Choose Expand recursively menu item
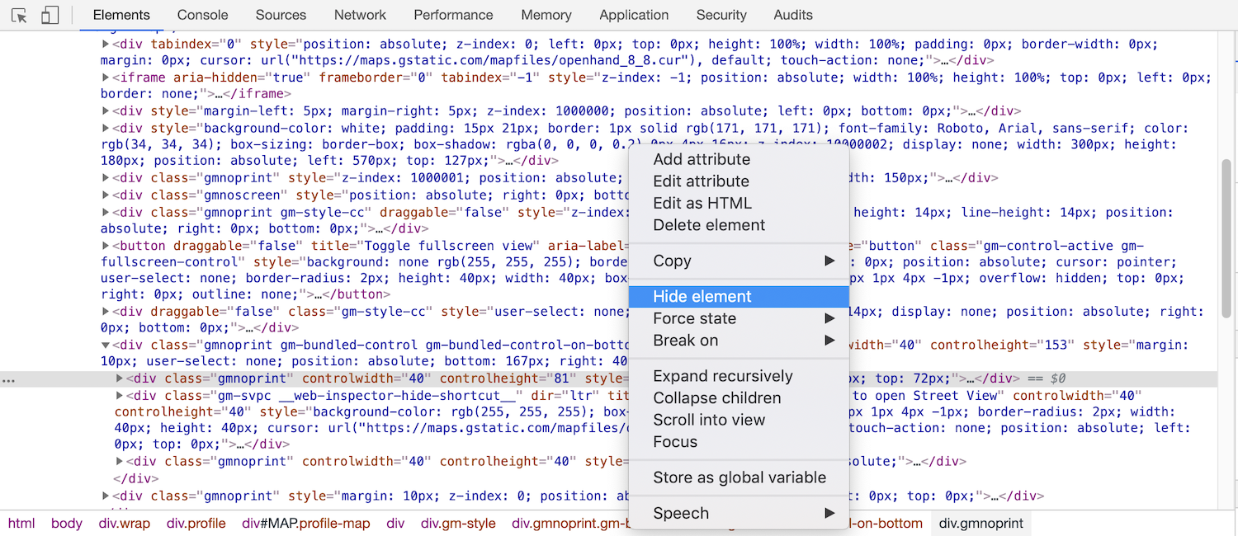1238x536 pixels. (739, 376)
